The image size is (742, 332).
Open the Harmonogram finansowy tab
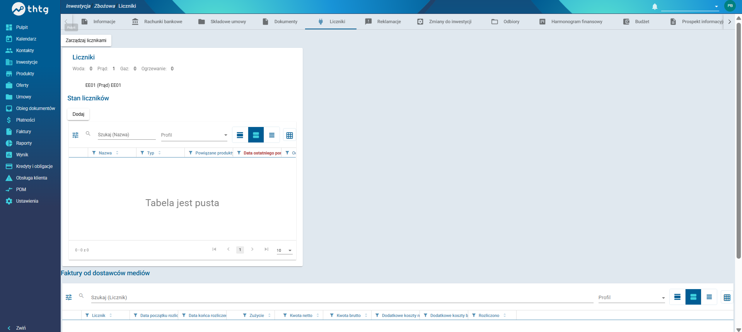[x=571, y=22]
